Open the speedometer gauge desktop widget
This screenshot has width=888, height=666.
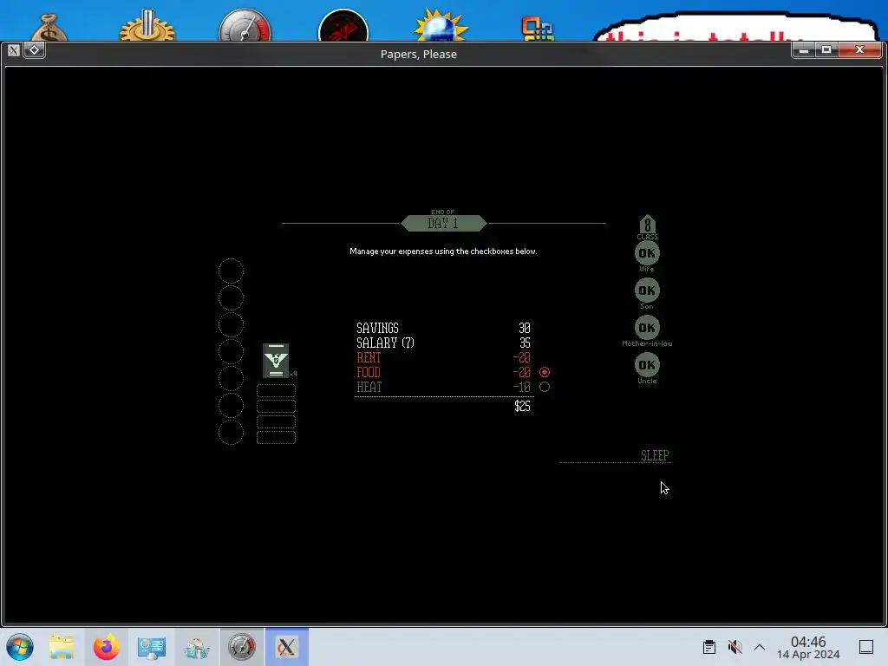pos(245,25)
